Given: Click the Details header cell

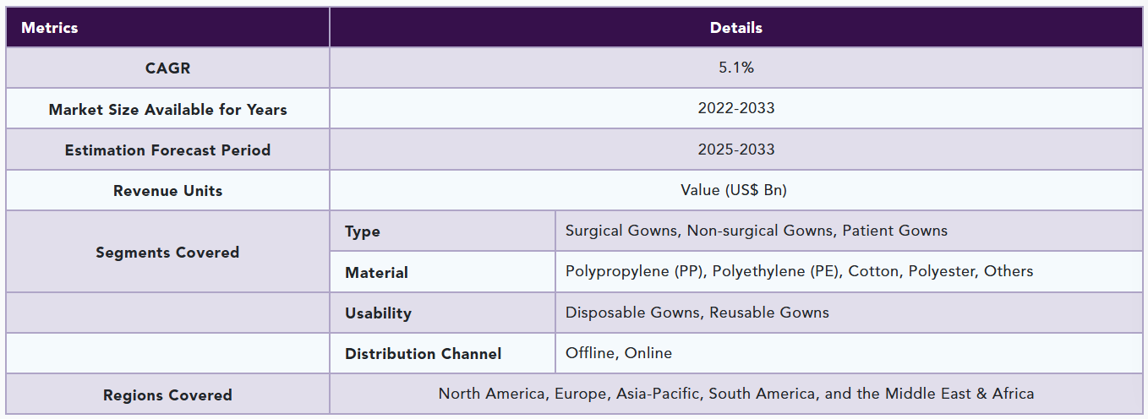Looking at the screenshot, I should click(735, 28).
